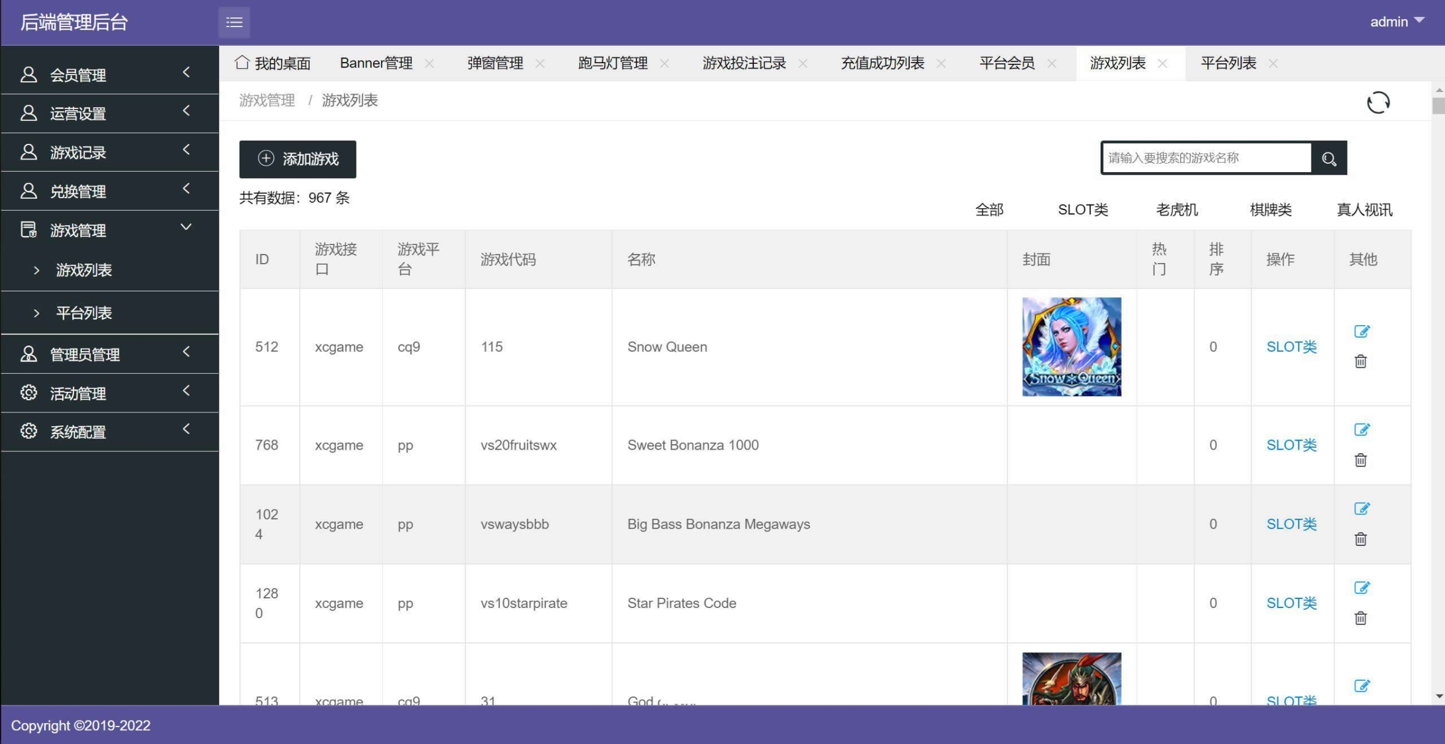Edit Big Bass Bonanza Megaways entry
Viewport: 1445px width, 744px height.
pyautogui.click(x=1361, y=509)
